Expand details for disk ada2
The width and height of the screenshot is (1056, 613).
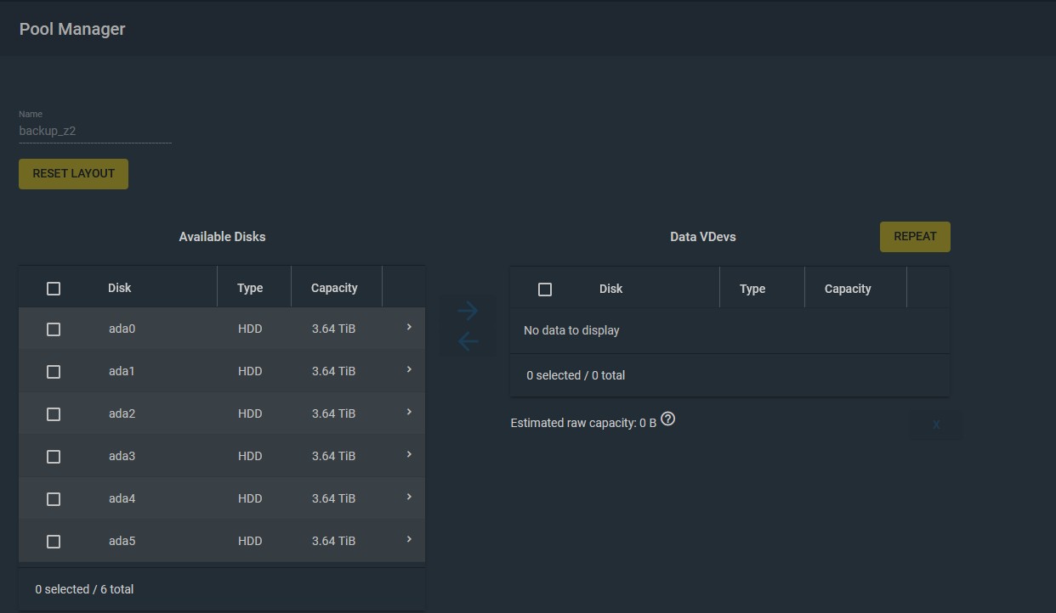pyautogui.click(x=409, y=412)
